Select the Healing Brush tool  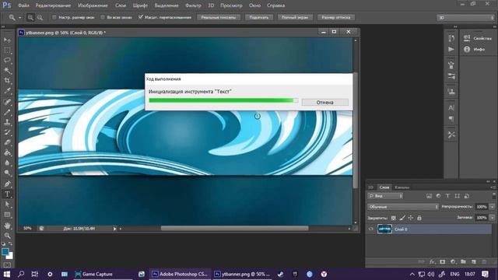[7, 102]
